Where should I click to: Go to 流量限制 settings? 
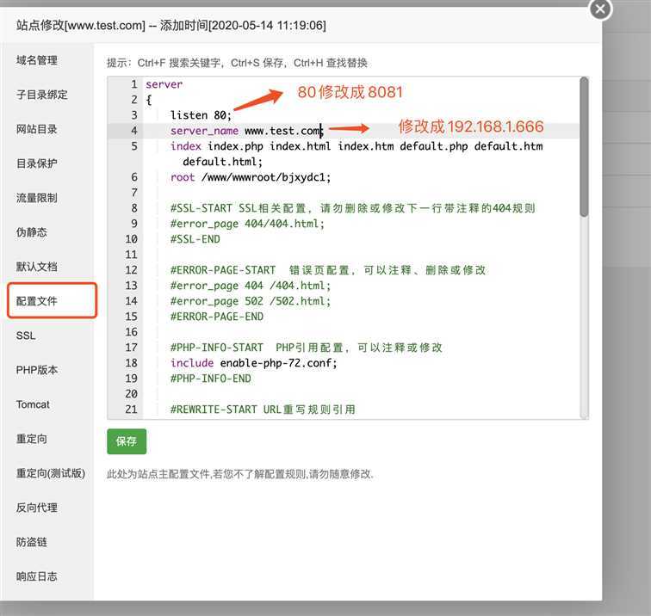[x=37, y=198]
